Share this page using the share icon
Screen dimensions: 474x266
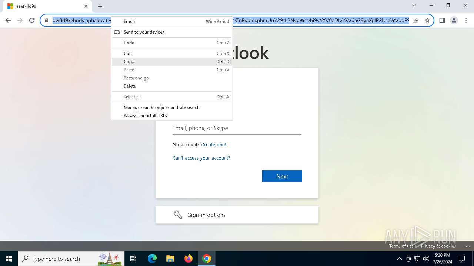pos(415,20)
